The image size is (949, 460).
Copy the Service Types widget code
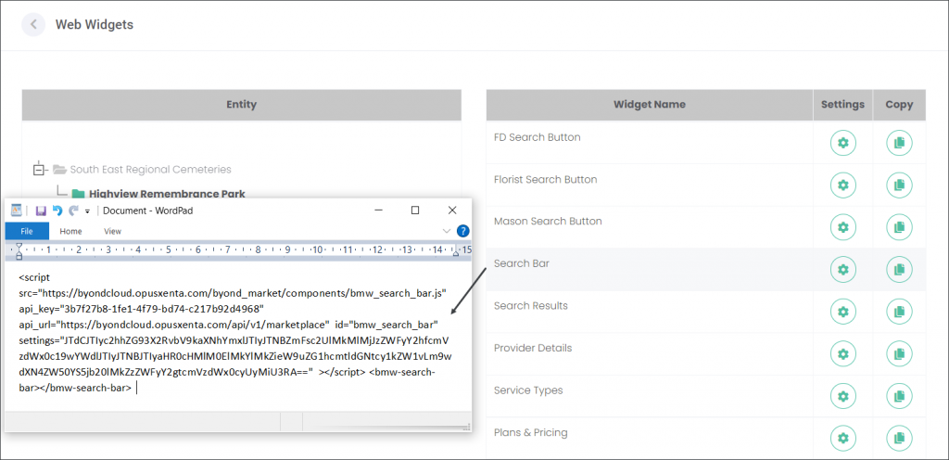point(899,396)
